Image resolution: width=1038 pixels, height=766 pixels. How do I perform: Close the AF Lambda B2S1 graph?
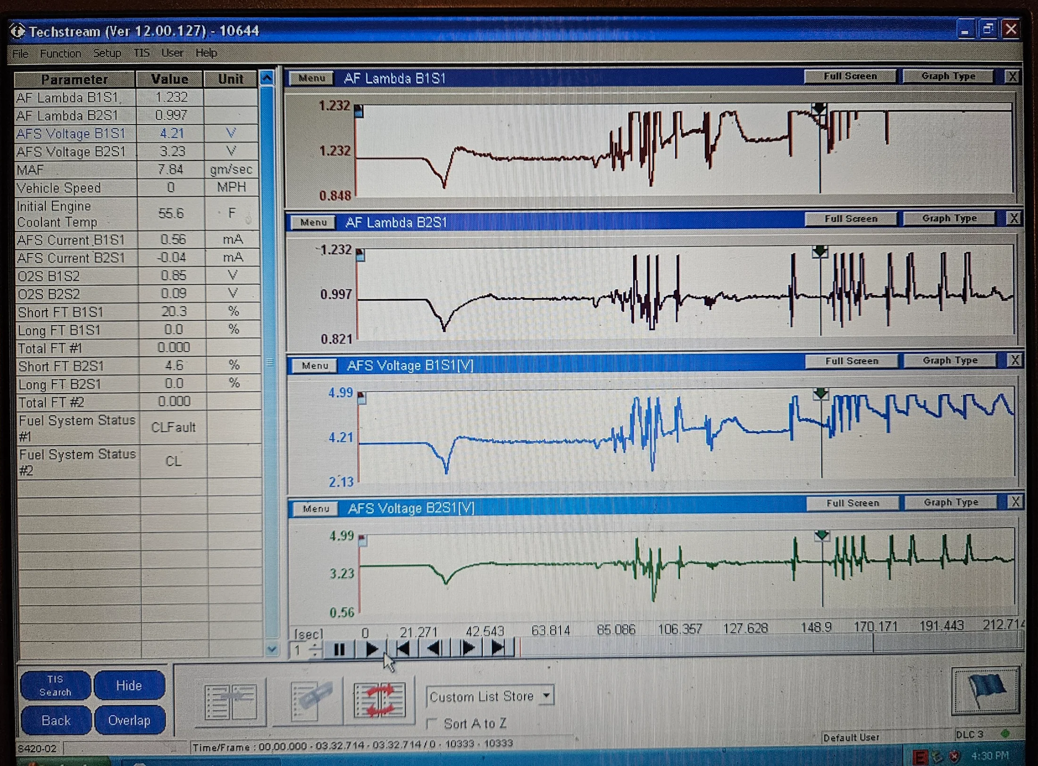click(1013, 219)
